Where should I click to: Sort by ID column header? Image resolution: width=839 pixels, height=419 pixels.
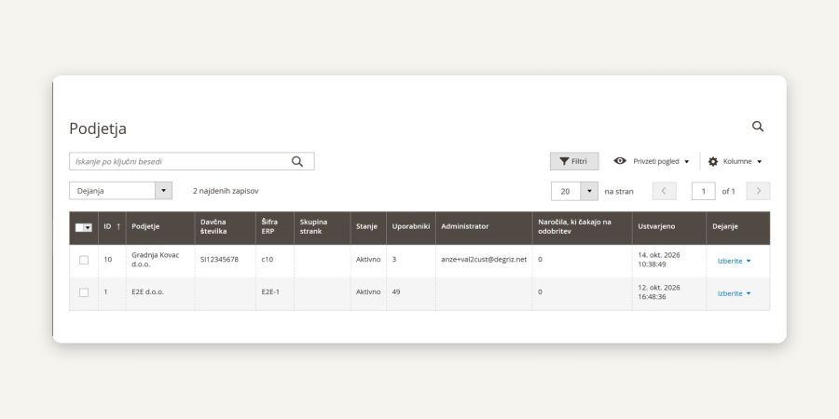click(x=112, y=226)
